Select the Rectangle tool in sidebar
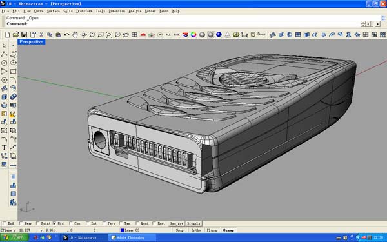 (x=13, y=72)
